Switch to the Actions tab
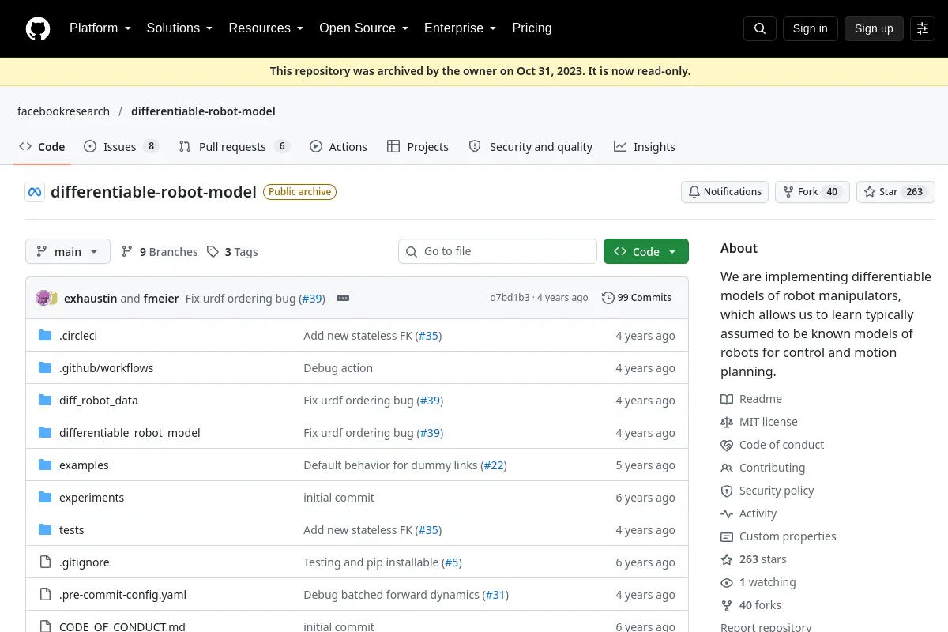 click(338, 147)
